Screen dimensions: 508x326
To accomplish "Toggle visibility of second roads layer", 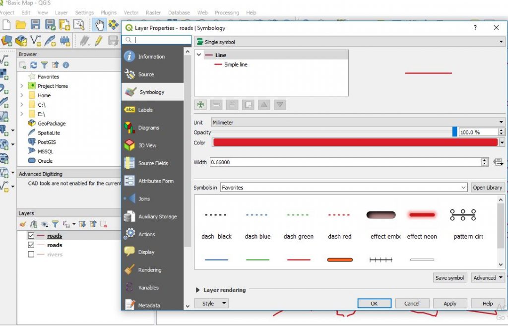I will pyautogui.click(x=31, y=245).
